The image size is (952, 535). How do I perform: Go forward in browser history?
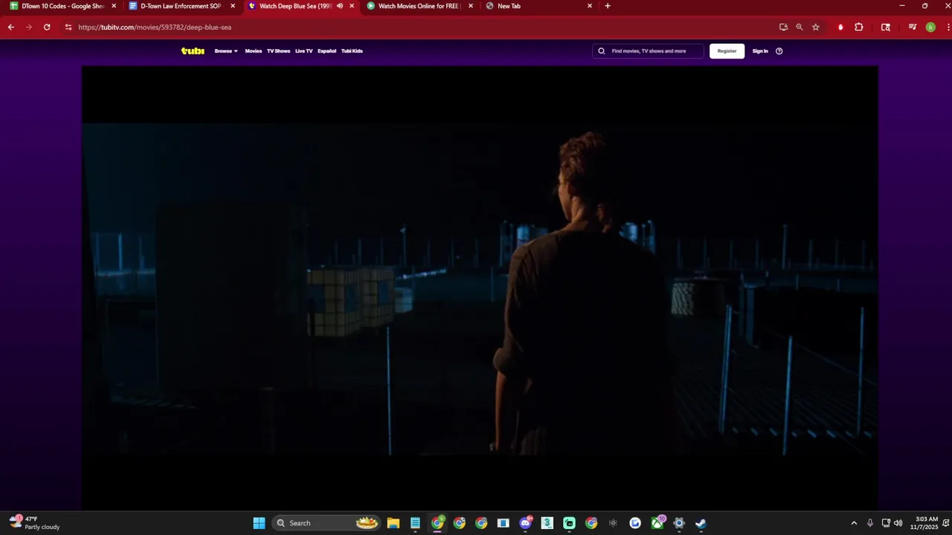[x=29, y=27]
